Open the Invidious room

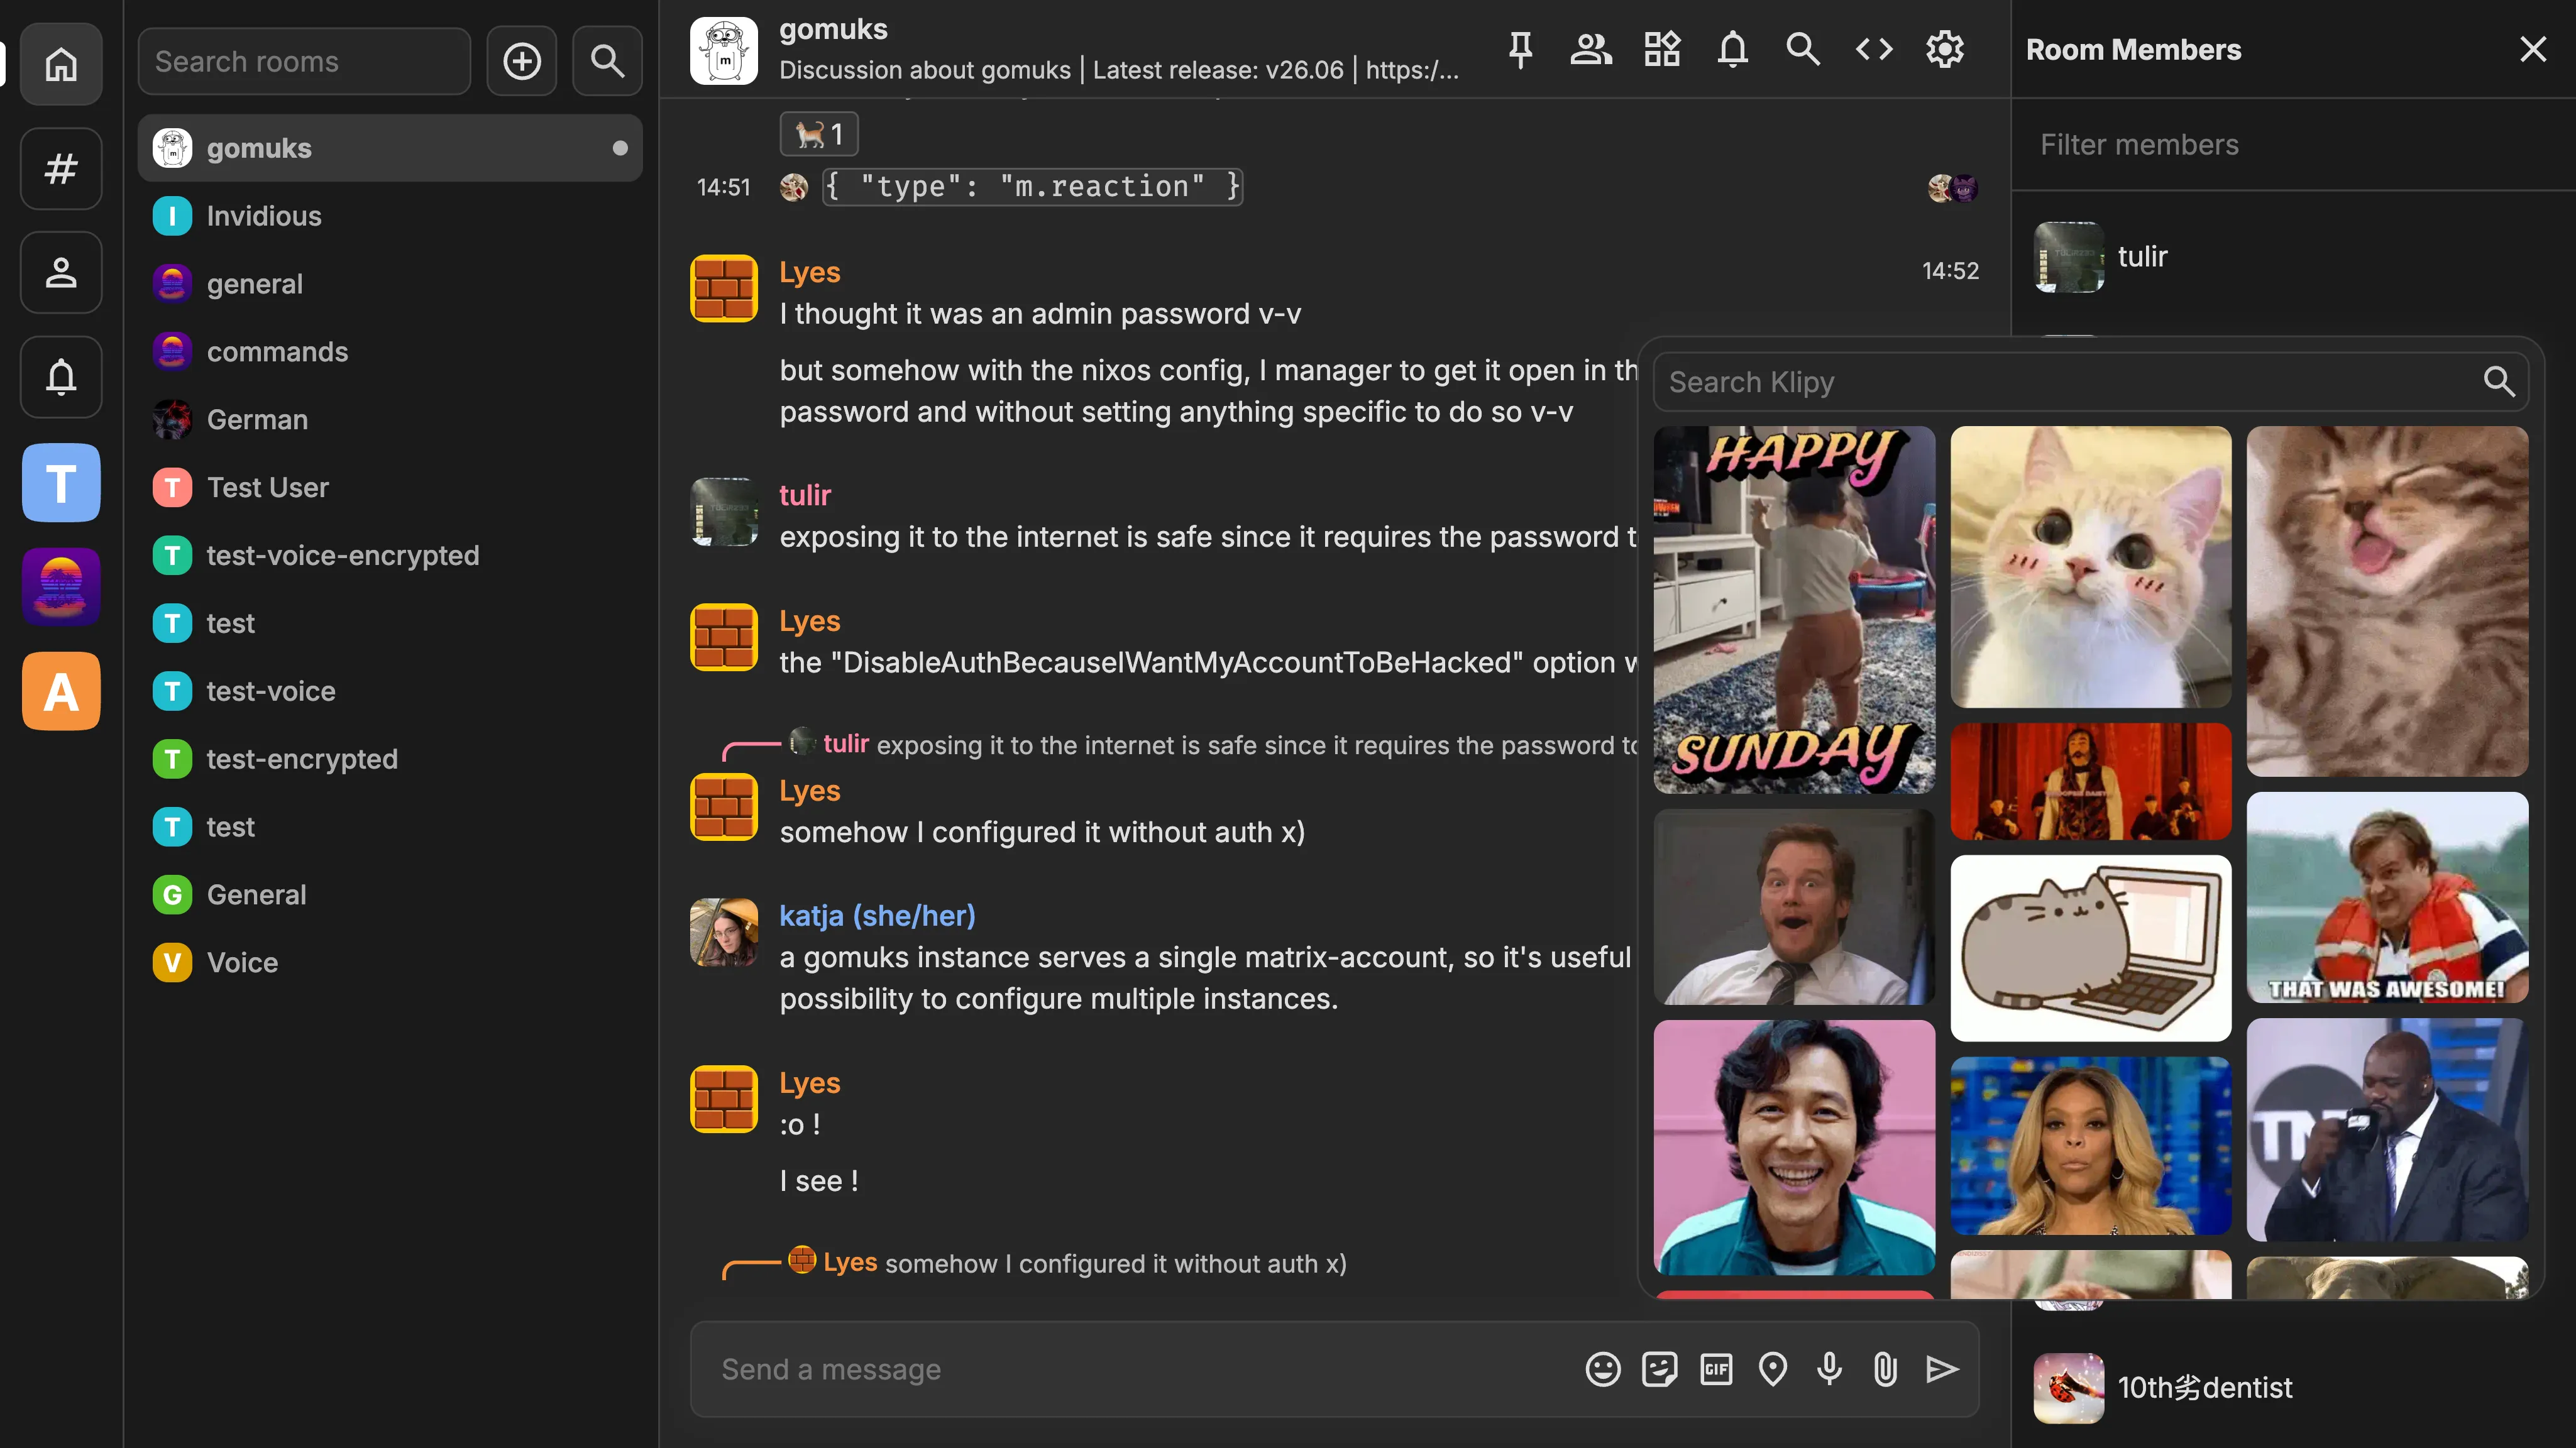point(390,216)
